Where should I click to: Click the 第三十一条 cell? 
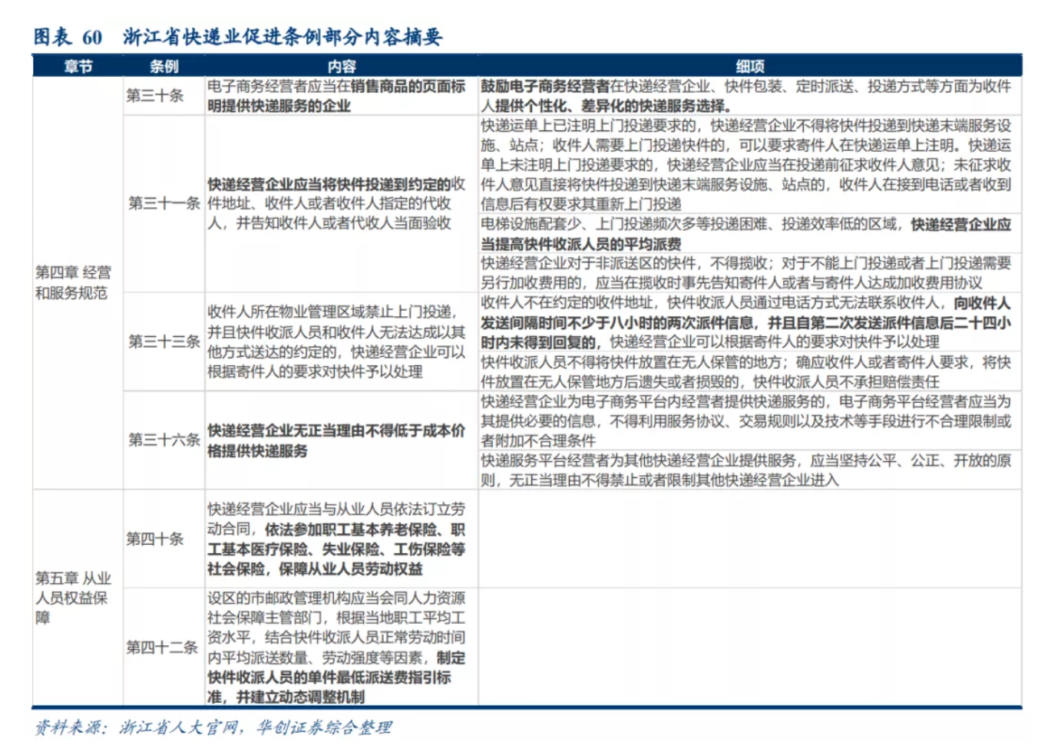point(164,203)
